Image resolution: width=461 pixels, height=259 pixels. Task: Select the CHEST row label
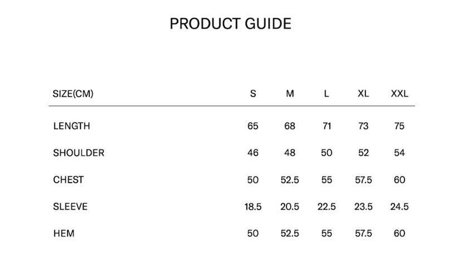[x=68, y=180]
